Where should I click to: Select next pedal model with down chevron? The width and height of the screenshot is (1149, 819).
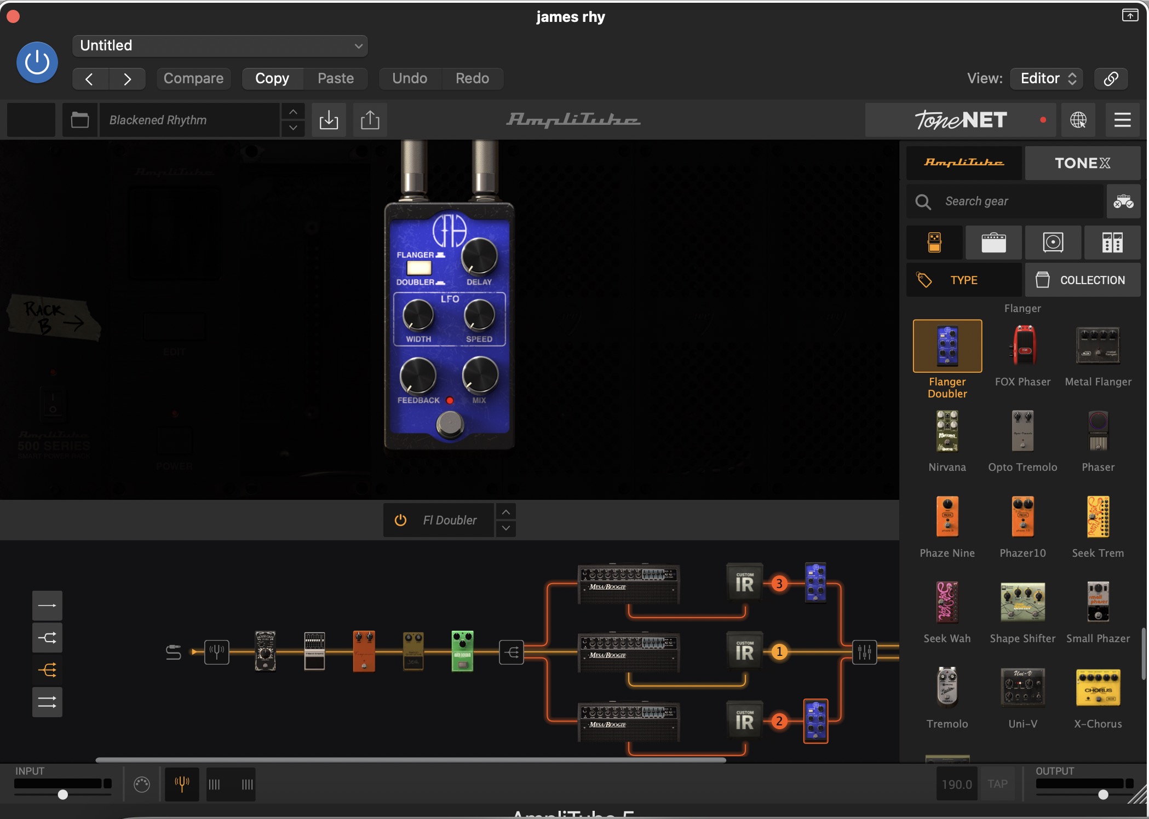pos(506,528)
